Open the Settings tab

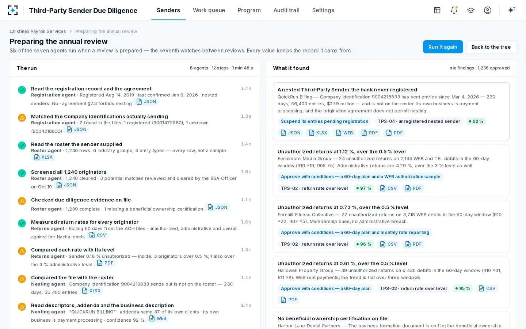pos(323,10)
